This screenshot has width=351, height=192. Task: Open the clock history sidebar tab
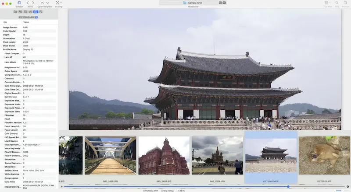click(41, 12)
